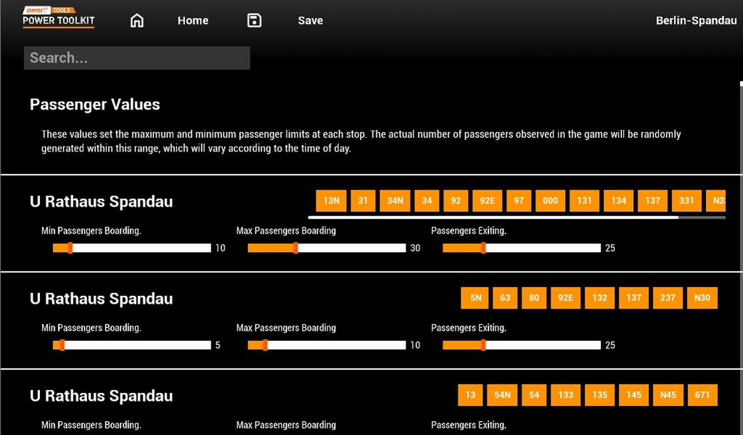The width and height of the screenshot is (743, 435).
Task: Adjust Min Passengers Boarding slider valued 10
Action: [x=132, y=248]
